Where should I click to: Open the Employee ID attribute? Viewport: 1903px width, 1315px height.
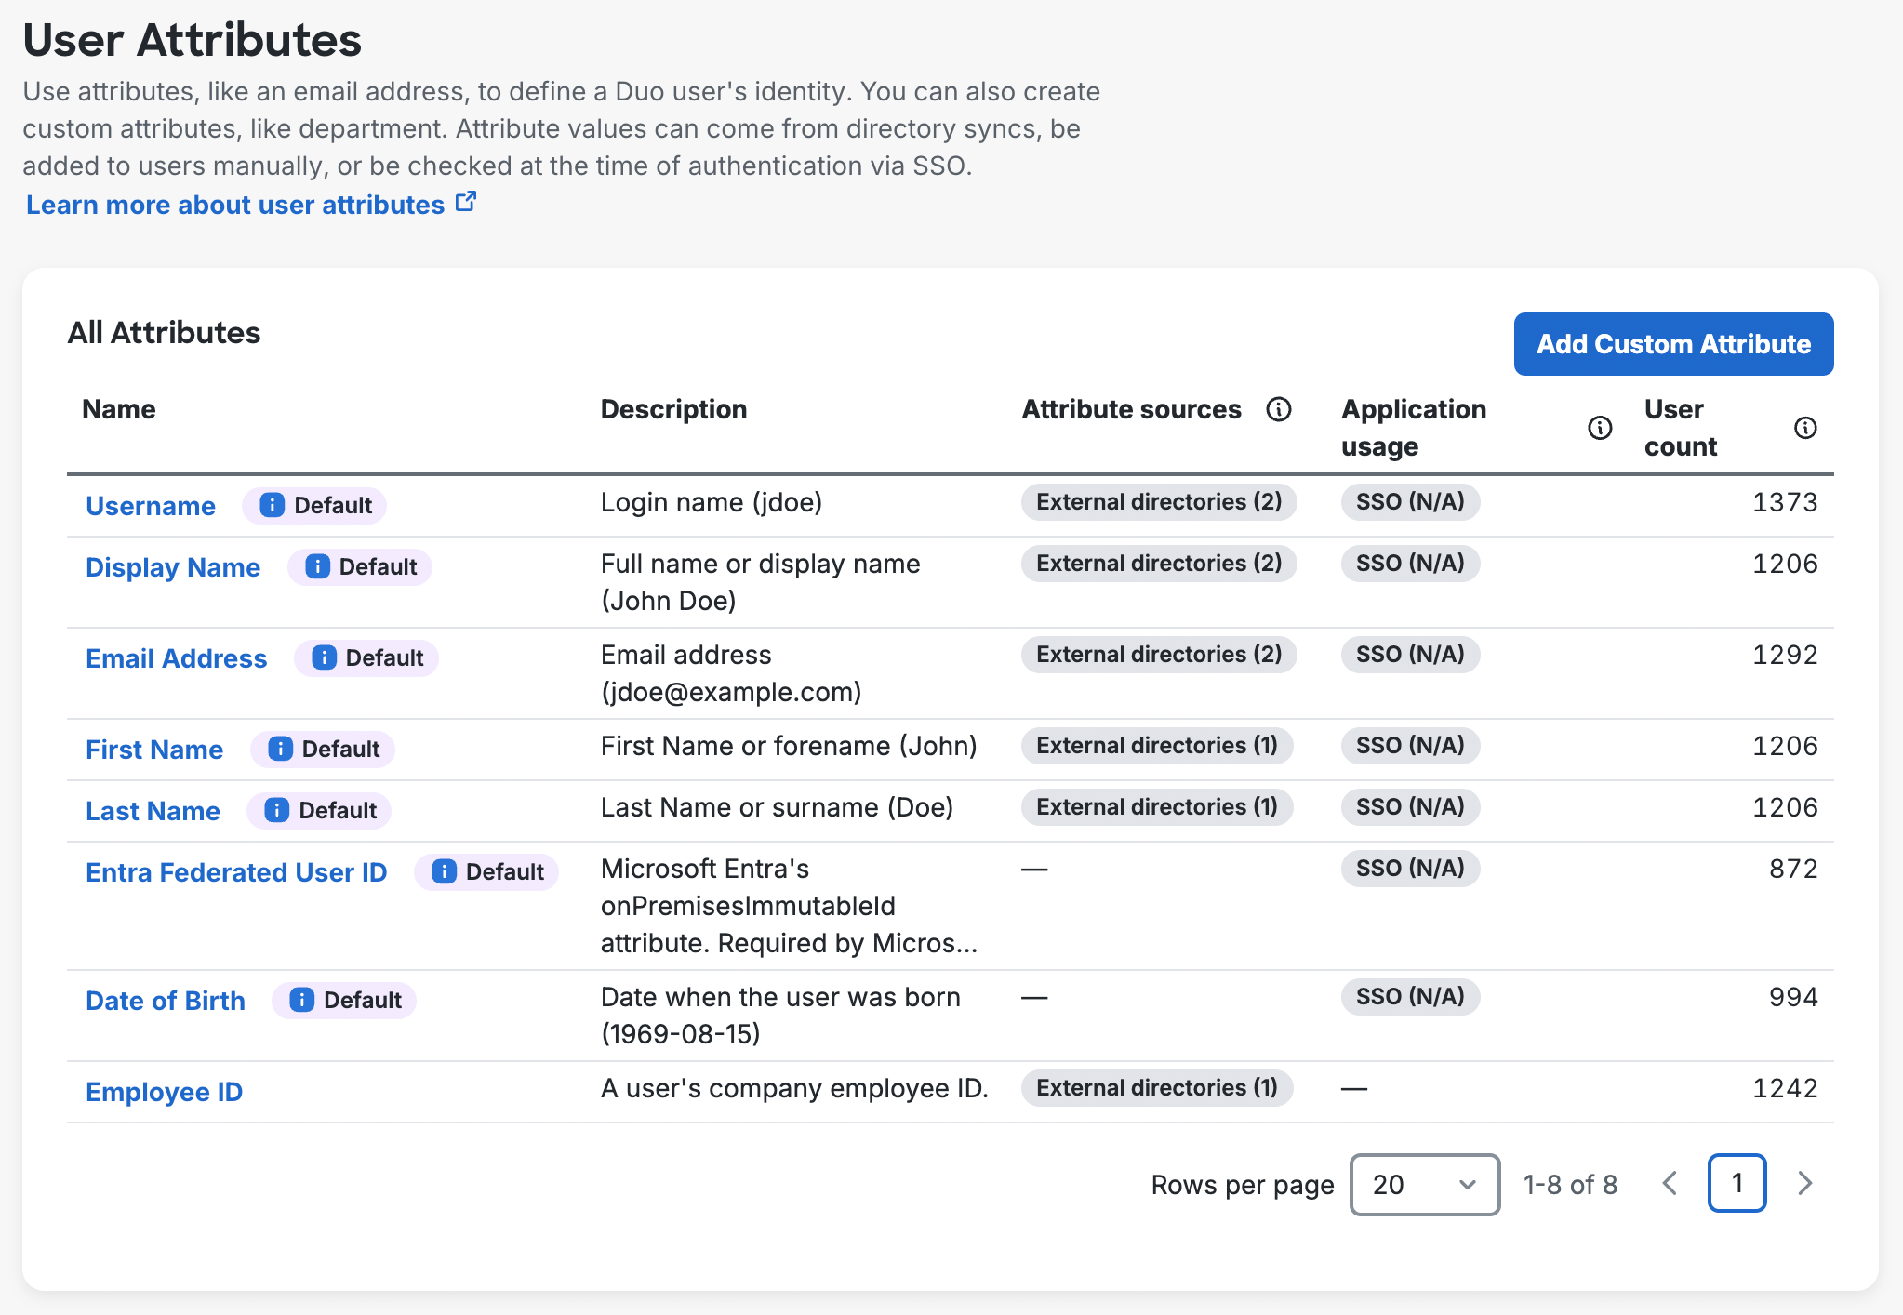[164, 1092]
